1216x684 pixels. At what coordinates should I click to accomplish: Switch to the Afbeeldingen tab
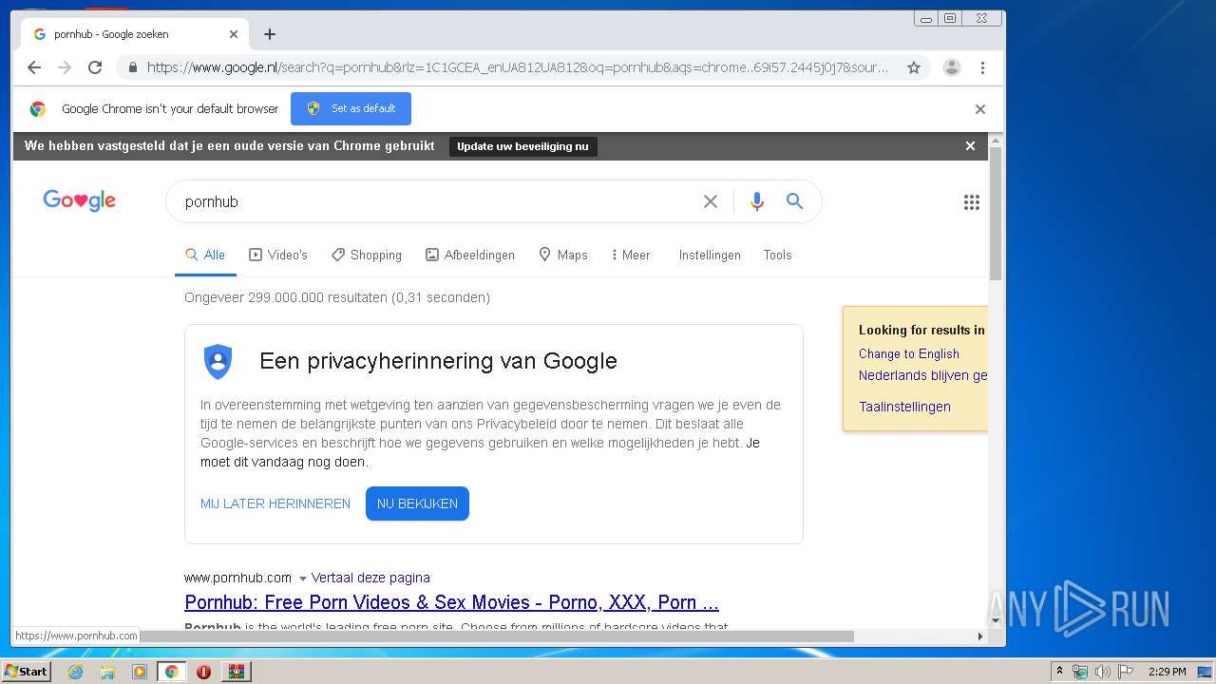470,255
